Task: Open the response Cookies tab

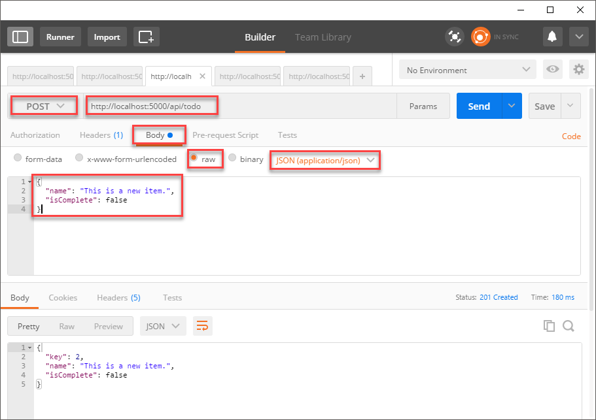Action: click(x=63, y=298)
